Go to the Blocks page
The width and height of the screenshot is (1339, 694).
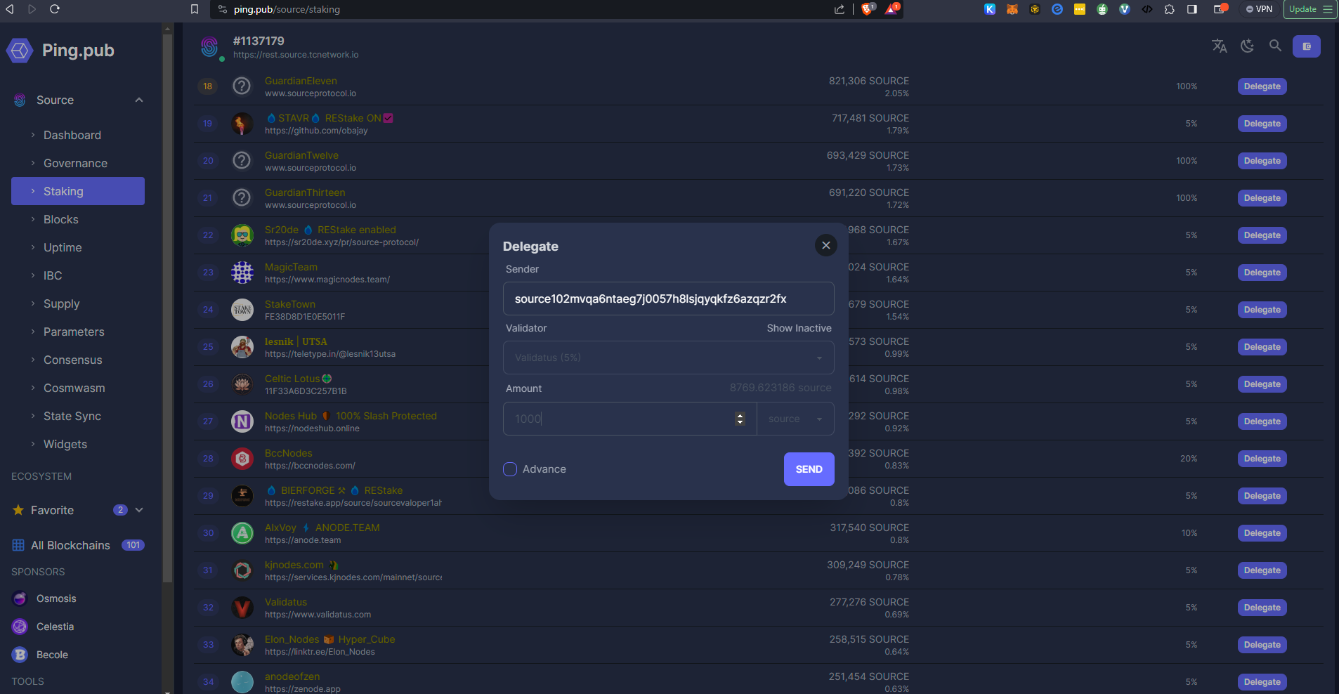61,219
